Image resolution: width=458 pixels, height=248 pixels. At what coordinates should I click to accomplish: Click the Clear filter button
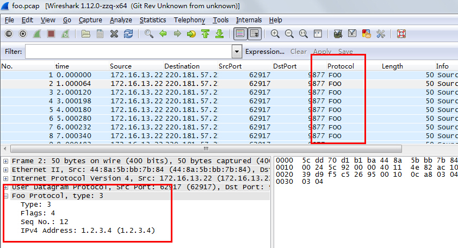298,52
